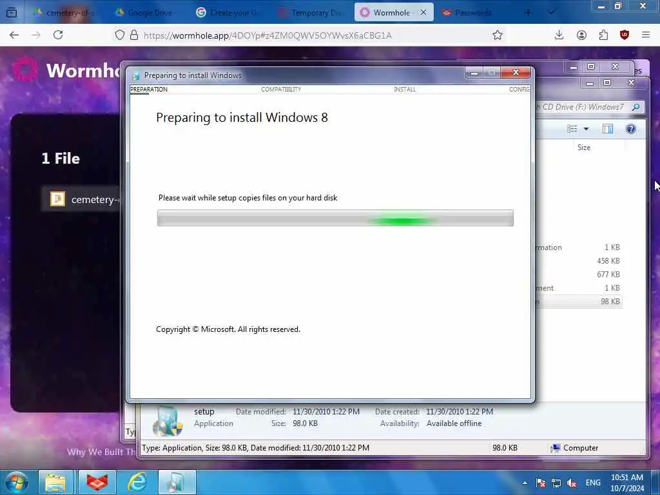Image resolution: width=660 pixels, height=495 pixels.
Task: Click the network tray icon
Action: pyautogui.click(x=556, y=483)
